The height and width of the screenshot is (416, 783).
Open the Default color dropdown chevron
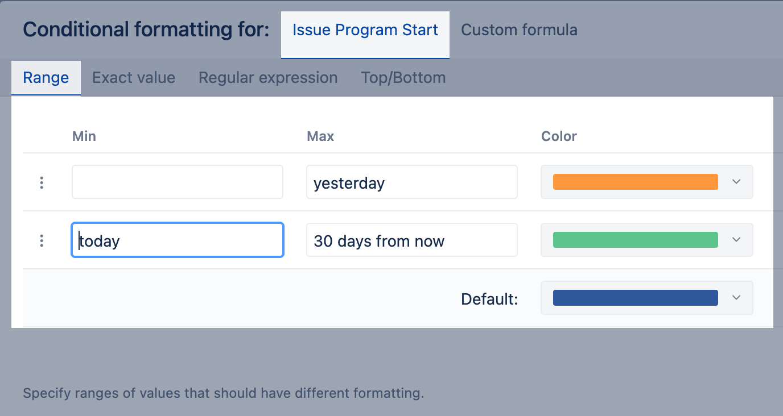[x=736, y=298]
